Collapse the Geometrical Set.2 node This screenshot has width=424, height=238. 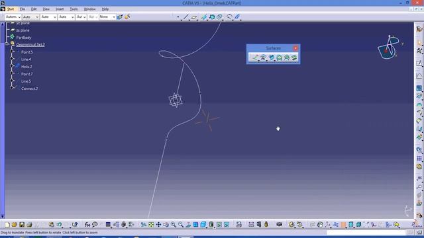pyautogui.click(x=7, y=44)
